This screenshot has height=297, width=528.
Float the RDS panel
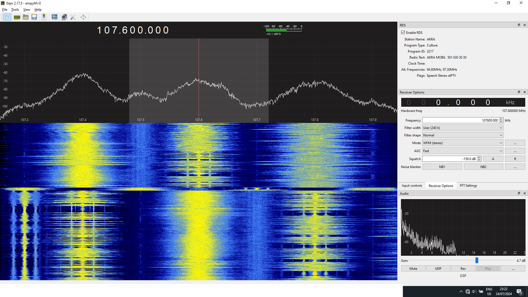[519, 25]
